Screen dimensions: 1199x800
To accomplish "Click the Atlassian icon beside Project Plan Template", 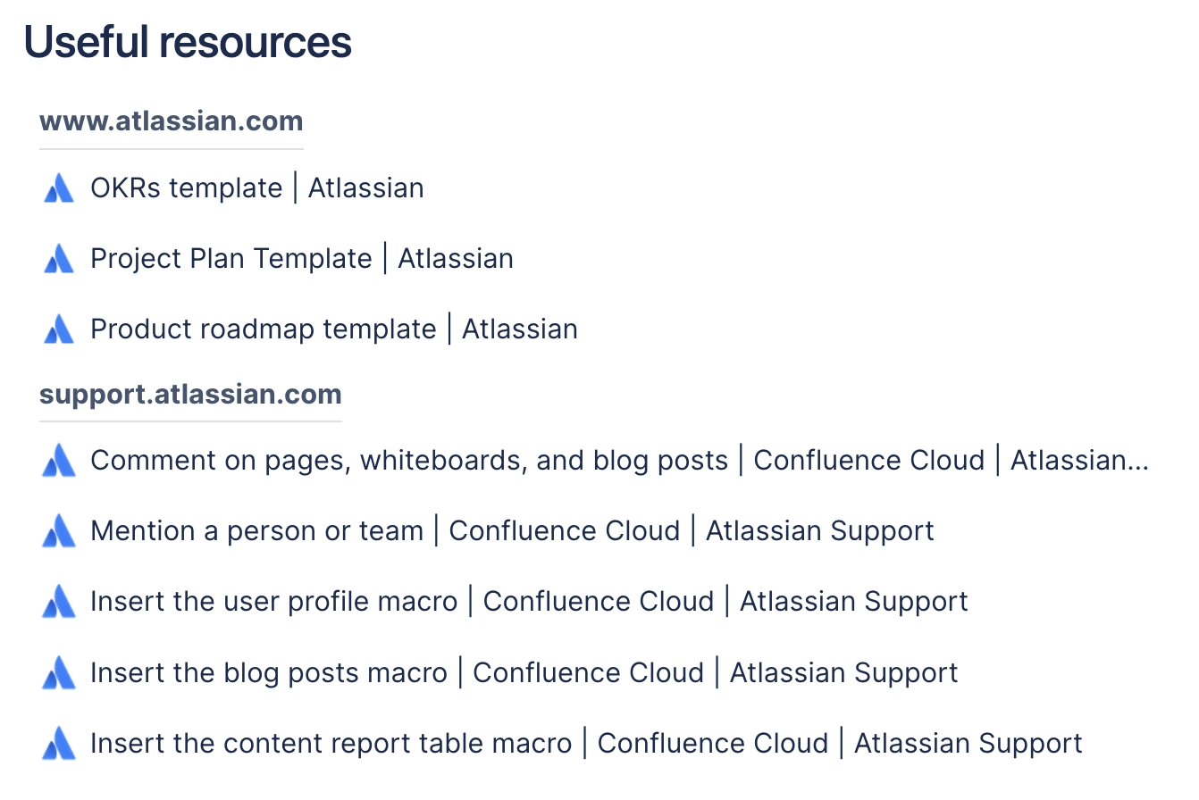I will (x=59, y=259).
